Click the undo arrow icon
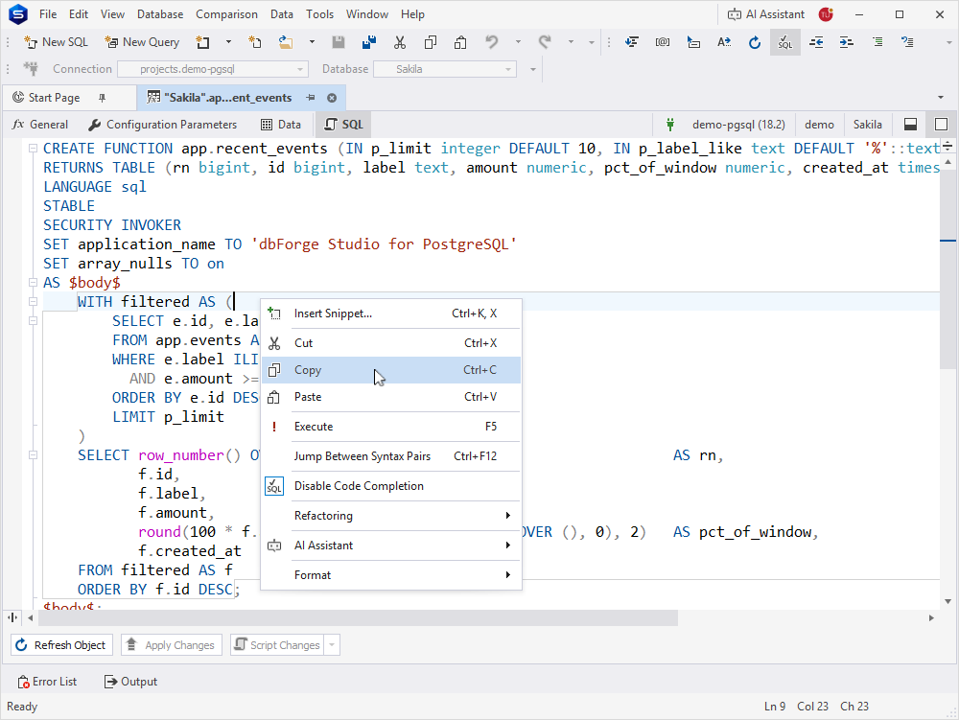The height and width of the screenshot is (720, 959). [492, 42]
